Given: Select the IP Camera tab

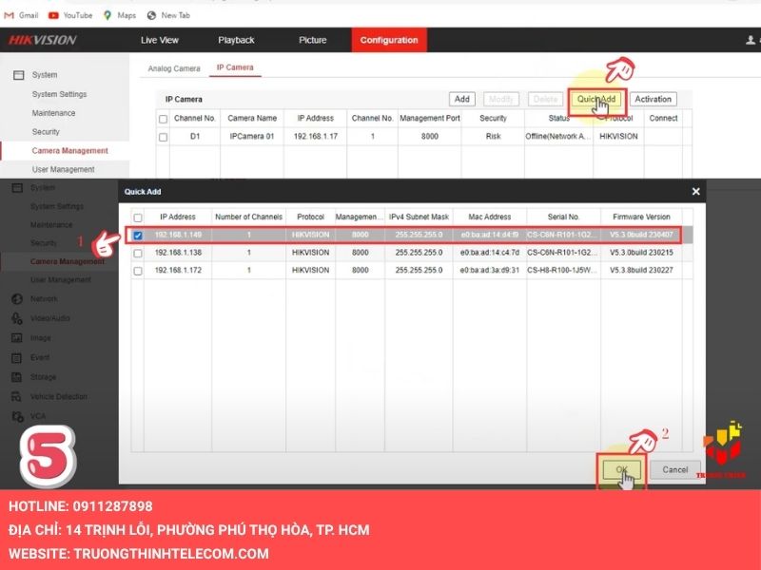Looking at the screenshot, I should (x=235, y=67).
